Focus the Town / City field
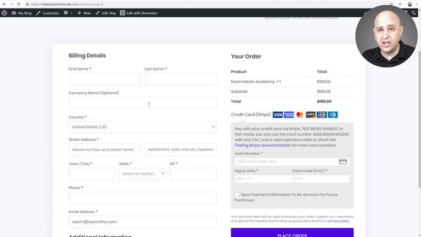Screen dimensions: 421x237 point(92,174)
